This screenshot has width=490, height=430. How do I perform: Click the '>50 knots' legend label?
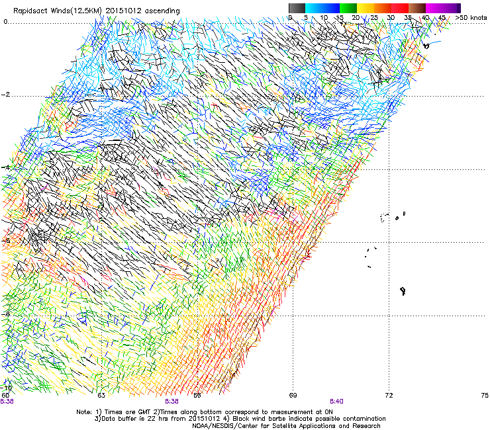coord(471,18)
